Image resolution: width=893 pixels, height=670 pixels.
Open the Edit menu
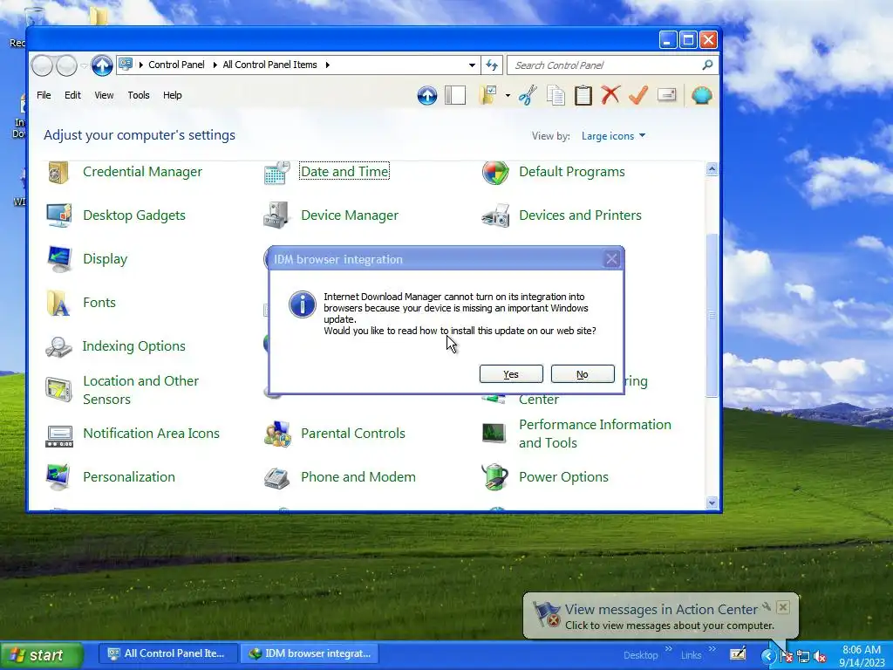click(x=72, y=95)
